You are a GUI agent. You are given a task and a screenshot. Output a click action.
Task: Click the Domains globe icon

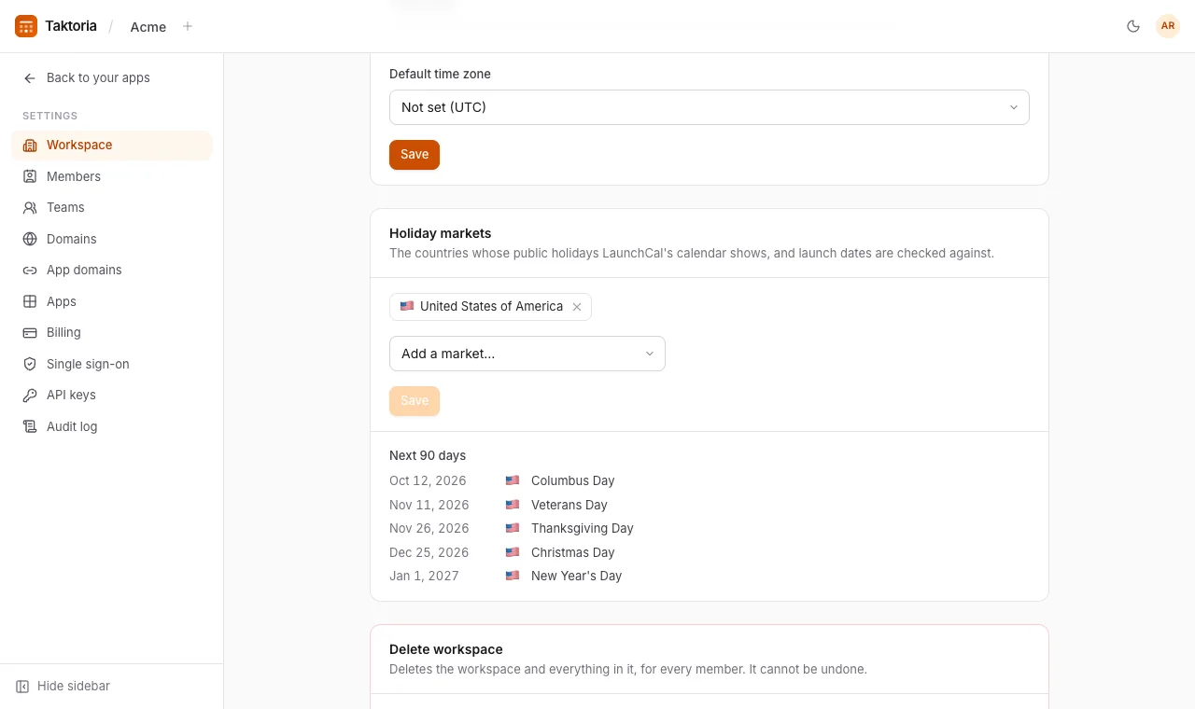click(30, 239)
